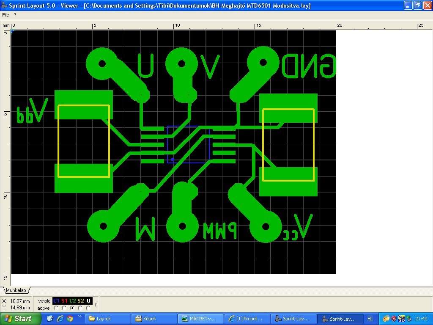Click the right yellow capacitor outline
The width and height of the screenshot is (433, 325).
coord(288,145)
